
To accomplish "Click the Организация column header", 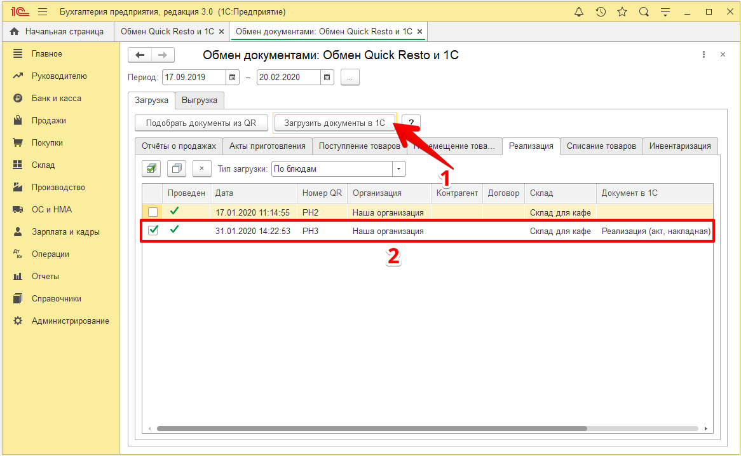I will pyautogui.click(x=390, y=193).
